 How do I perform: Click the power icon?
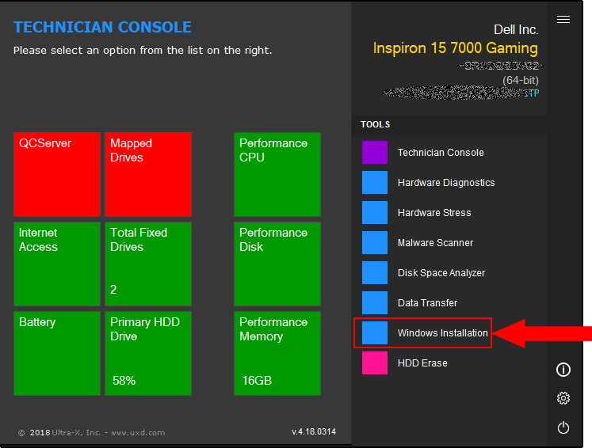pyautogui.click(x=563, y=427)
